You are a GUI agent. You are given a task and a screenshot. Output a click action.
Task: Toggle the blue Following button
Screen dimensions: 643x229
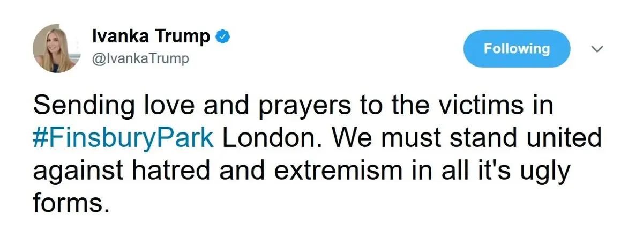(517, 49)
